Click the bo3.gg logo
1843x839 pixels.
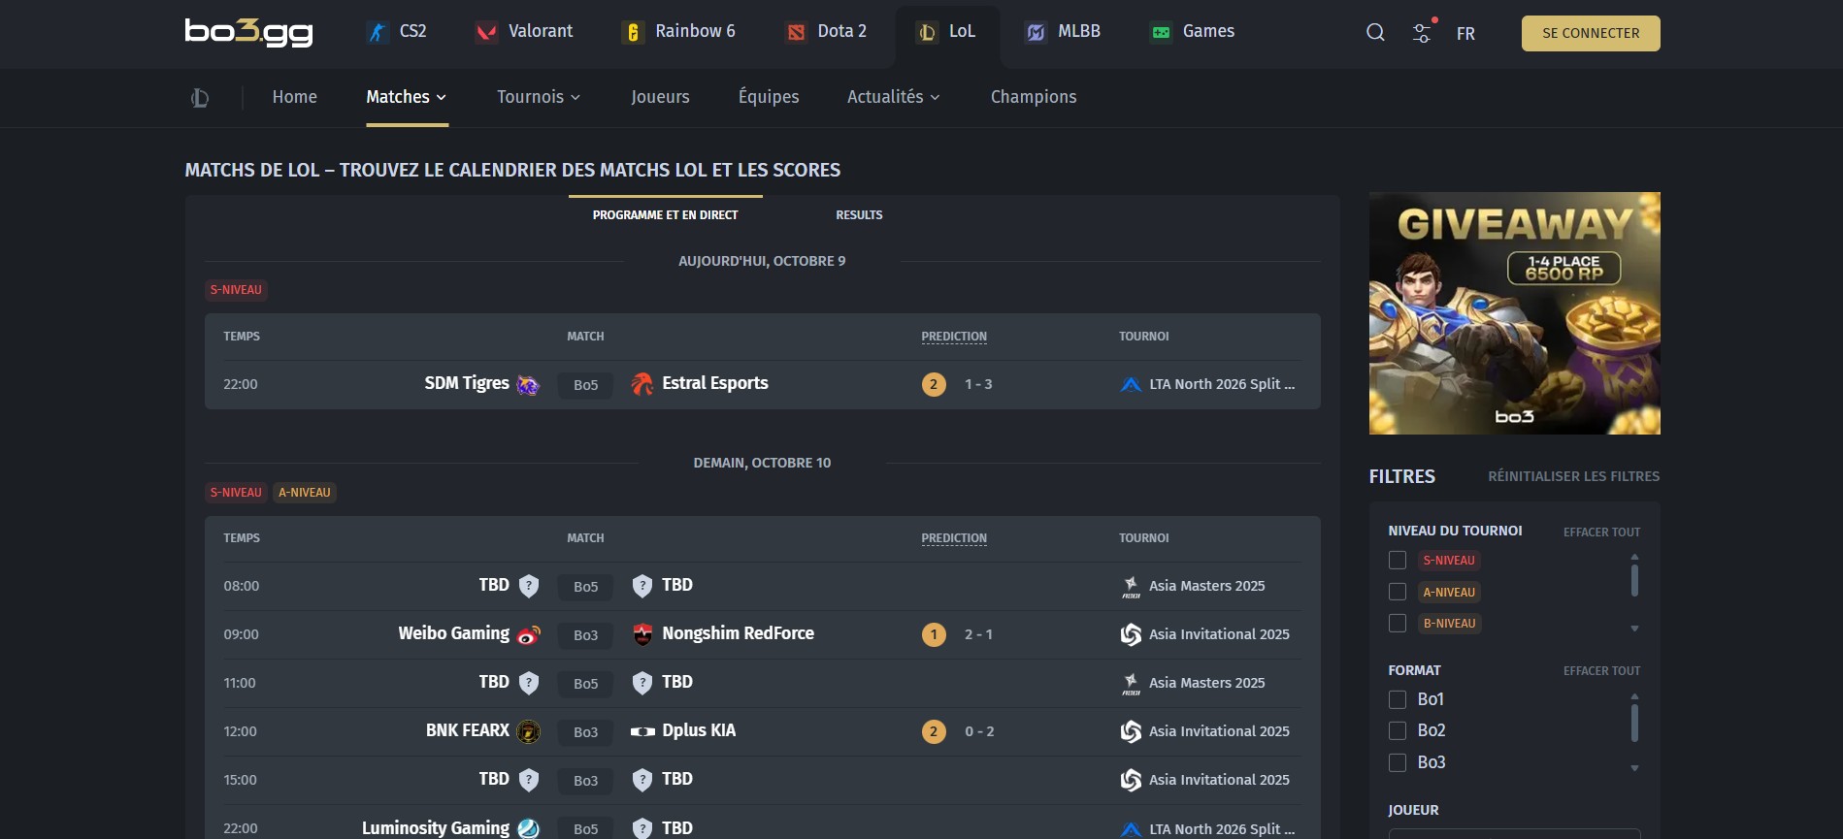(x=249, y=33)
